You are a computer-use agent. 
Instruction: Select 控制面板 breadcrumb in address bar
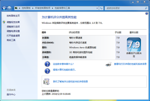tap(26, 8)
